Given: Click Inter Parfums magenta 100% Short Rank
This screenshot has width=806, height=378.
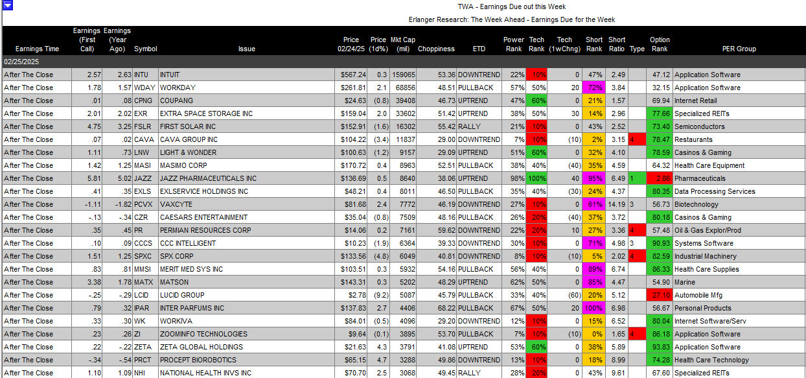Looking at the screenshot, I should point(594,308).
